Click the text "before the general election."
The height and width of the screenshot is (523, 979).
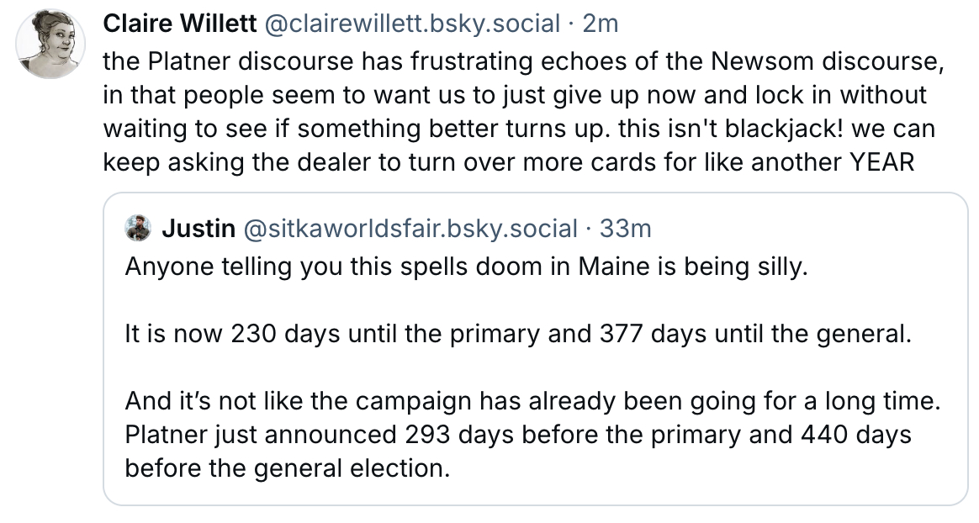tap(287, 468)
